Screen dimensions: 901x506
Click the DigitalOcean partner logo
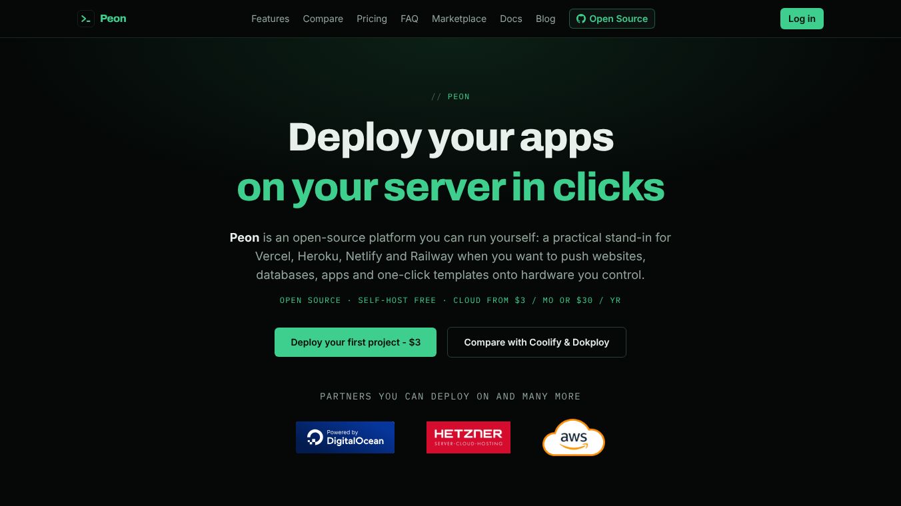(x=345, y=437)
